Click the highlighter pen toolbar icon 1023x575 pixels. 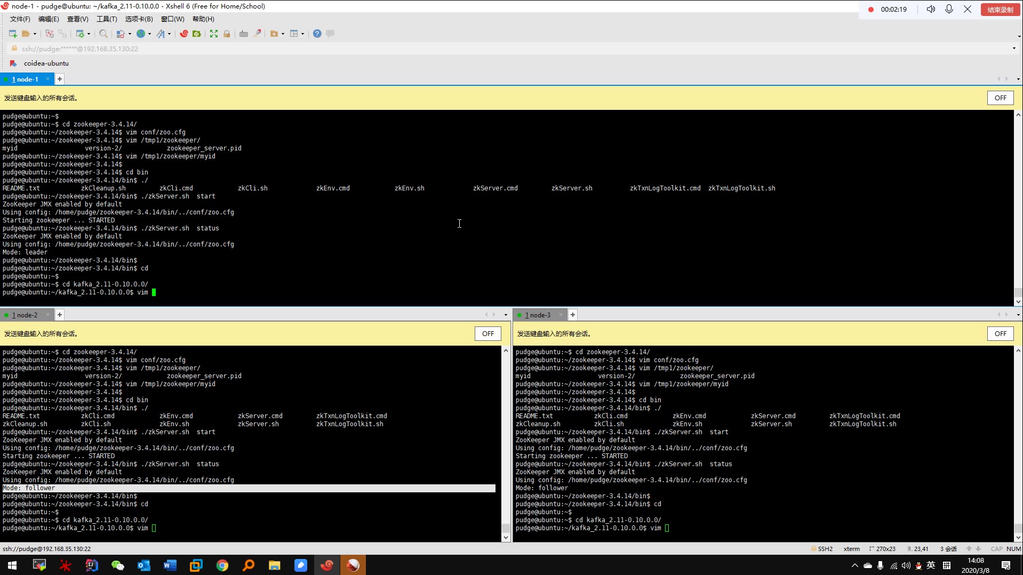point(257,34)
